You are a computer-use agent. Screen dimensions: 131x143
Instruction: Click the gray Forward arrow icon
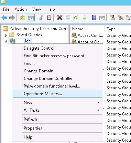pos(12,18)
